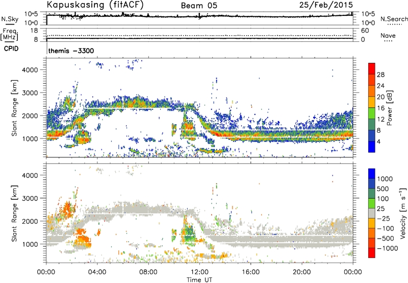Select "Slant Range [km]" label of power panel

(x=15, y=108)
